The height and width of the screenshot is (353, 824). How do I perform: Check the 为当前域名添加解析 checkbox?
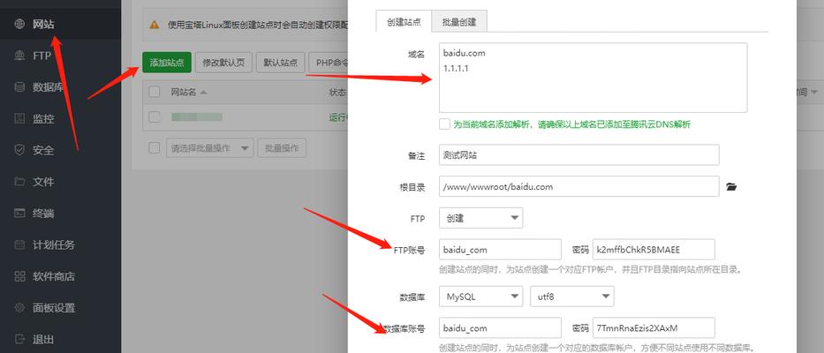[x=444, y=124]
